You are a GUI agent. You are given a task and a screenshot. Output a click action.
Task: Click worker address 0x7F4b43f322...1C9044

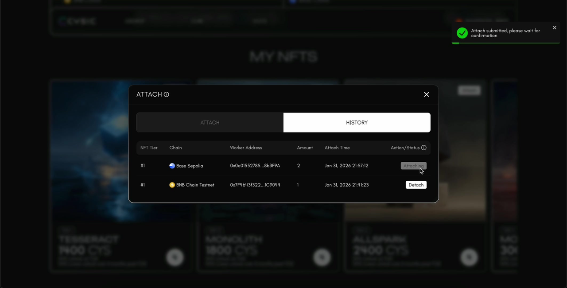coord(255,185)
